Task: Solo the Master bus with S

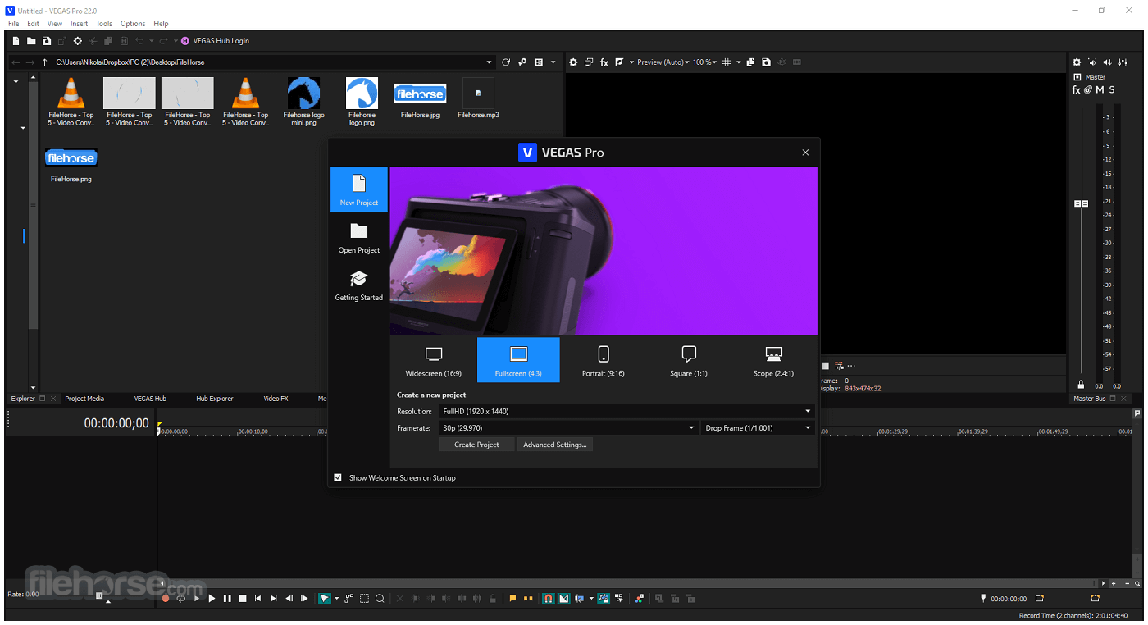Action: coord(1112,90)
